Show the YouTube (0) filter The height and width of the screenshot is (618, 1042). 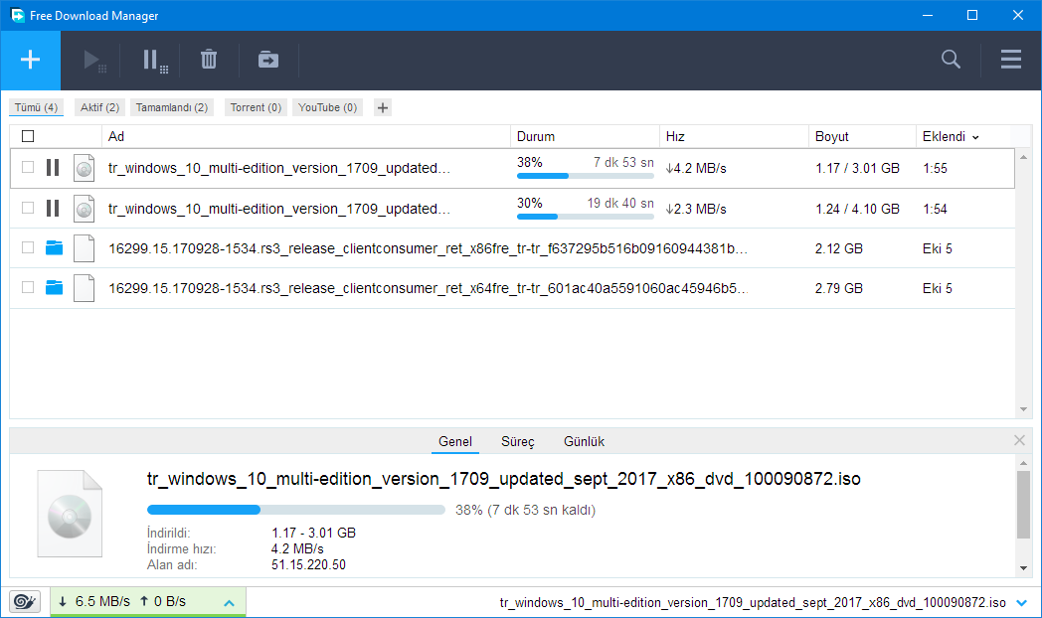(328, 107)
